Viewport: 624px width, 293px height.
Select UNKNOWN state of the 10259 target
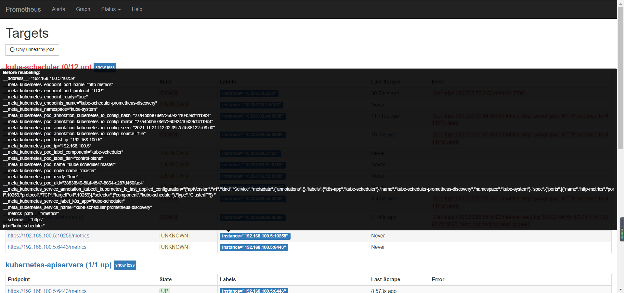pyautogui.click(x=175, y=236)
